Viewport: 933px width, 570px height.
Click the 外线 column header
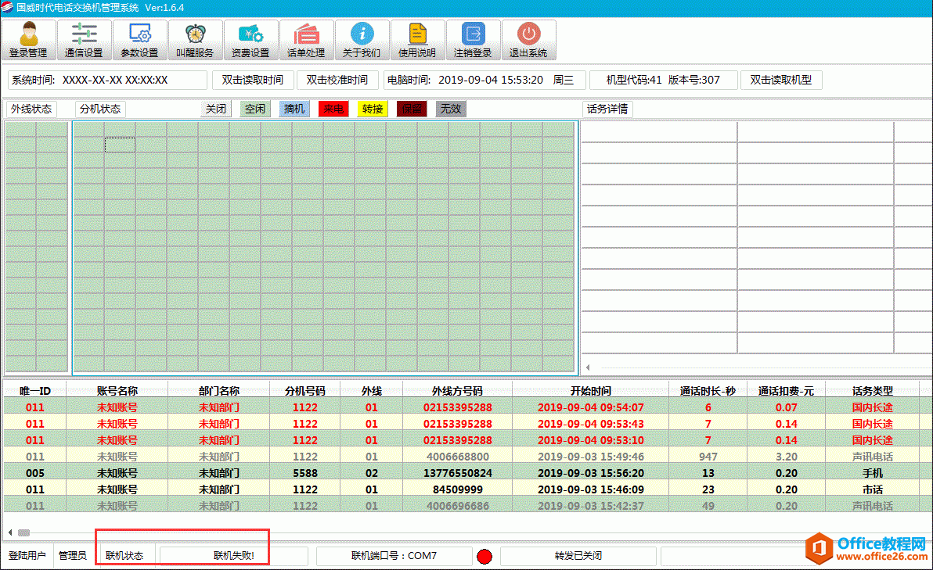tap(371, 390)
